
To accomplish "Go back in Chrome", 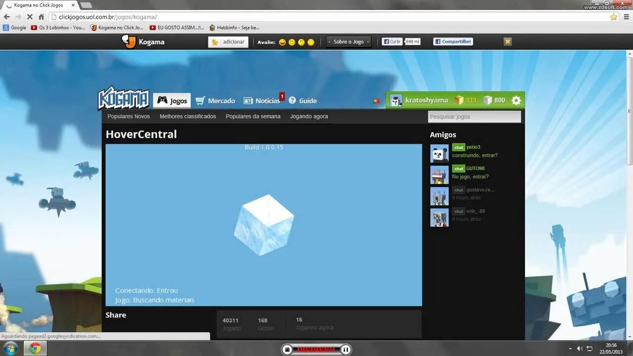I will 7,17.
